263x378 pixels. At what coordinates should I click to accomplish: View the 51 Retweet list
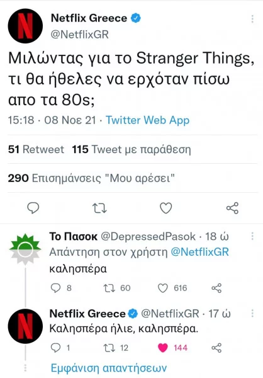point(36,149)
